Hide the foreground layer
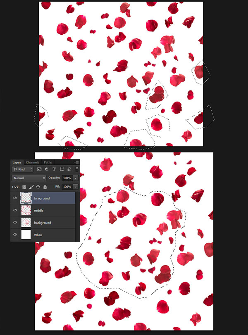This screenshot has height=335, width=248. [x=15, y=198]
